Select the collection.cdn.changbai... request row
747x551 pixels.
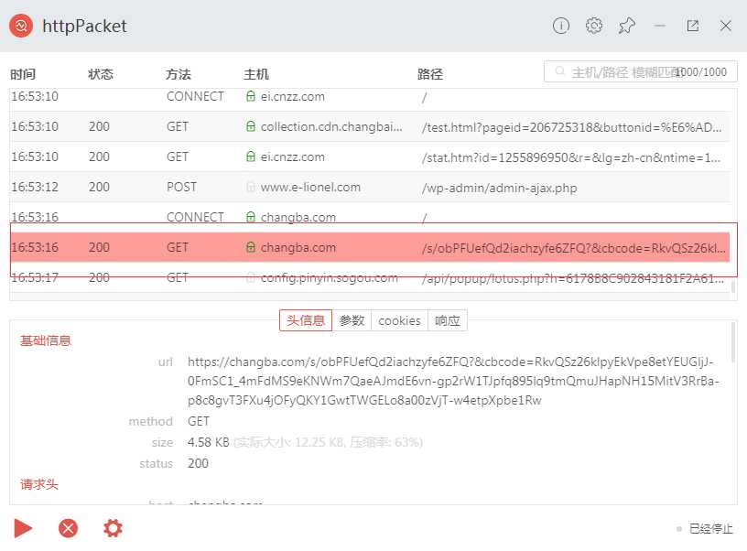click(370, 126)
